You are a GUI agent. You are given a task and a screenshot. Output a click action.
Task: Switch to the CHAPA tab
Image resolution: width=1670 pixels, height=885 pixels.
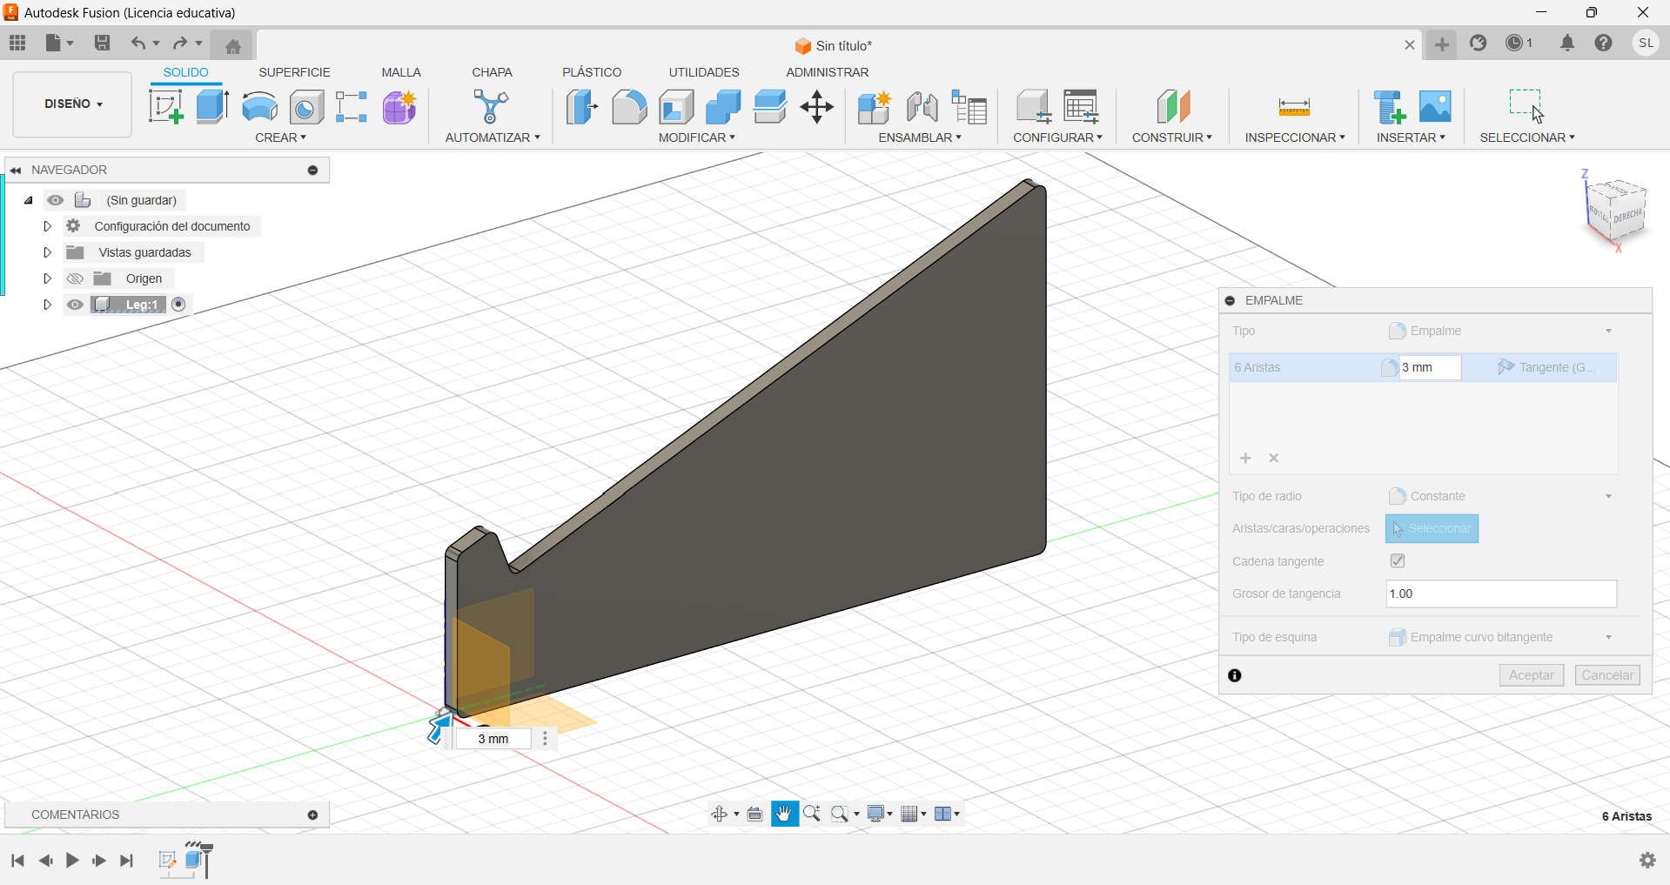click(492, 72)
